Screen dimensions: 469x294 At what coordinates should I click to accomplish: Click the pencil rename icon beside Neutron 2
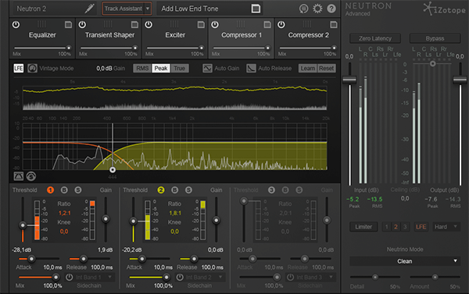[x=89, y=9]
